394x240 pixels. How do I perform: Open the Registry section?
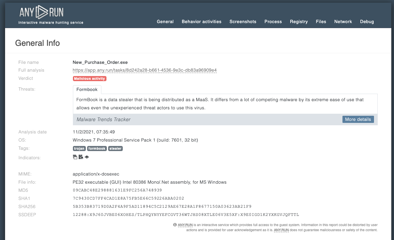[299, 22]
